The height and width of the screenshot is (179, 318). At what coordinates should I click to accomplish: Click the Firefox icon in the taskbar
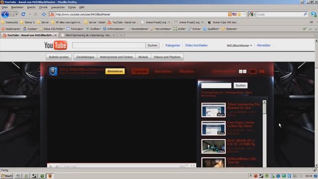[x=50, y=176]
